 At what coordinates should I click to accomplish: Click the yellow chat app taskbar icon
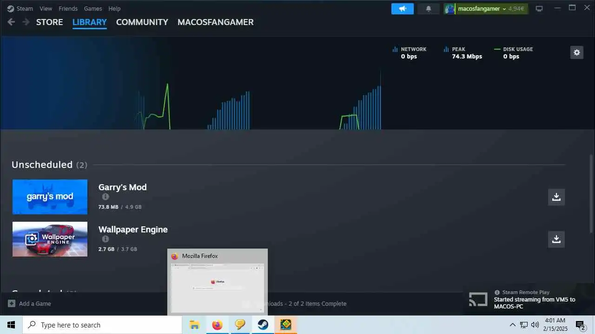pos(240,325)
